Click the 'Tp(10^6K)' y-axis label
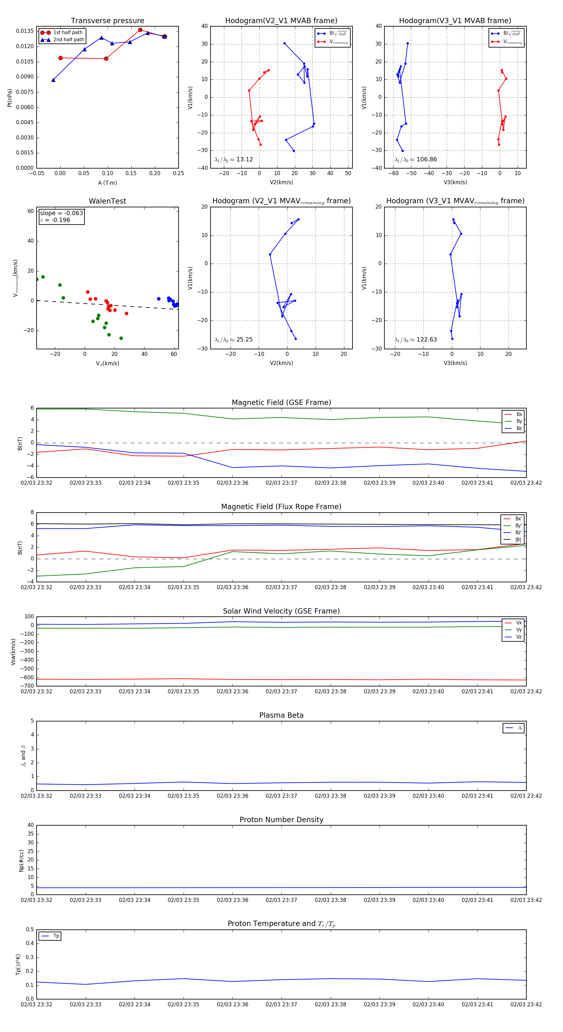Screen dimensions: 563x1032 point(18,964)
